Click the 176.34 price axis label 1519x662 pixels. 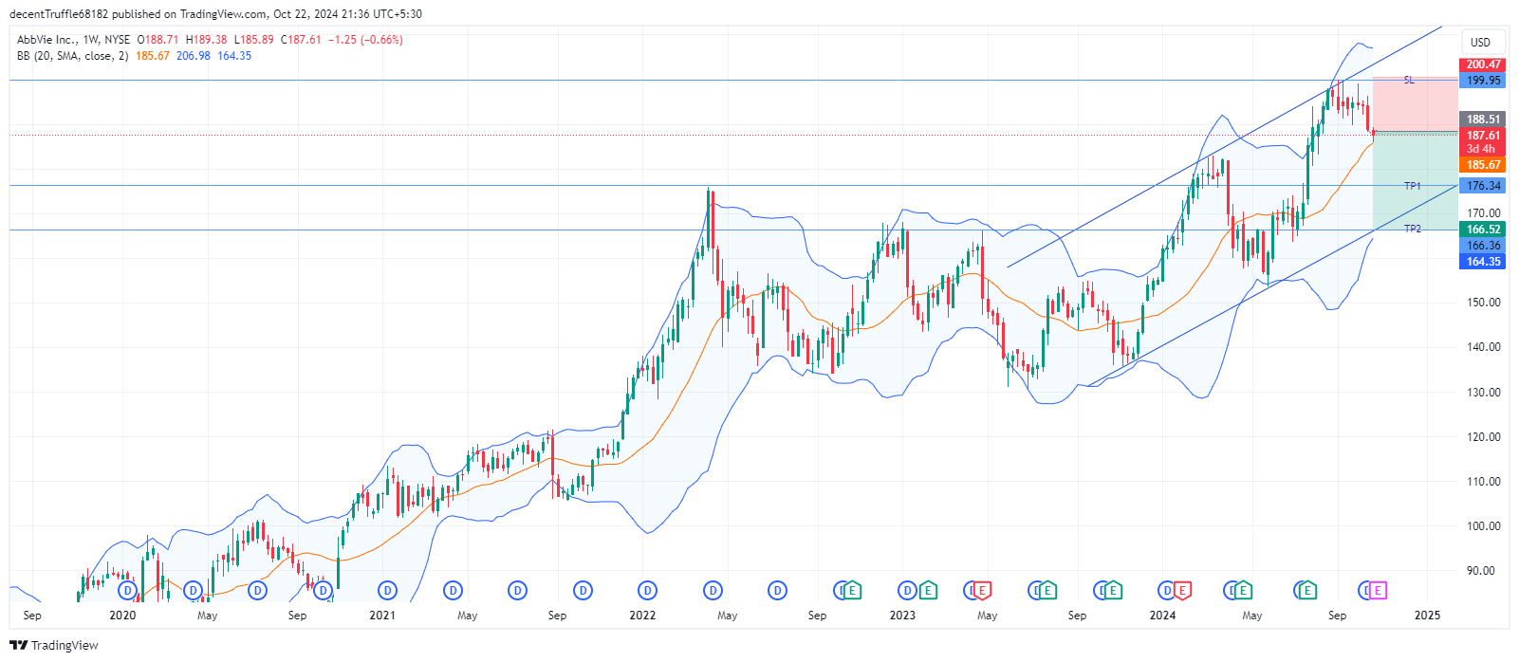click(x=1483, y=186)
